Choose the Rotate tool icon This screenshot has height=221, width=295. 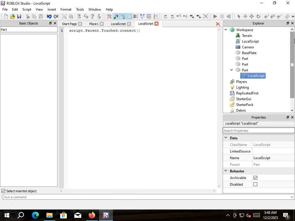(258, 16)
